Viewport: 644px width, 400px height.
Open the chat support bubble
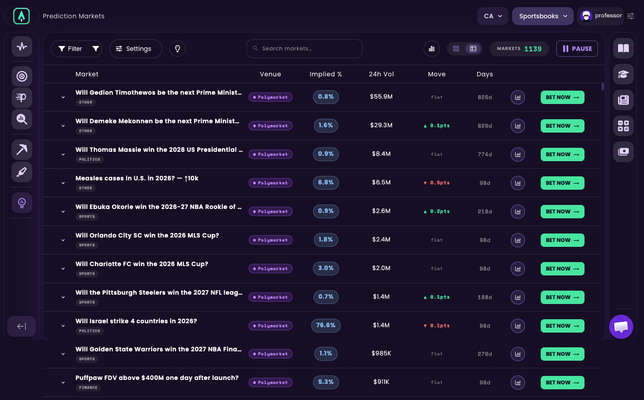tap(621, 327)
